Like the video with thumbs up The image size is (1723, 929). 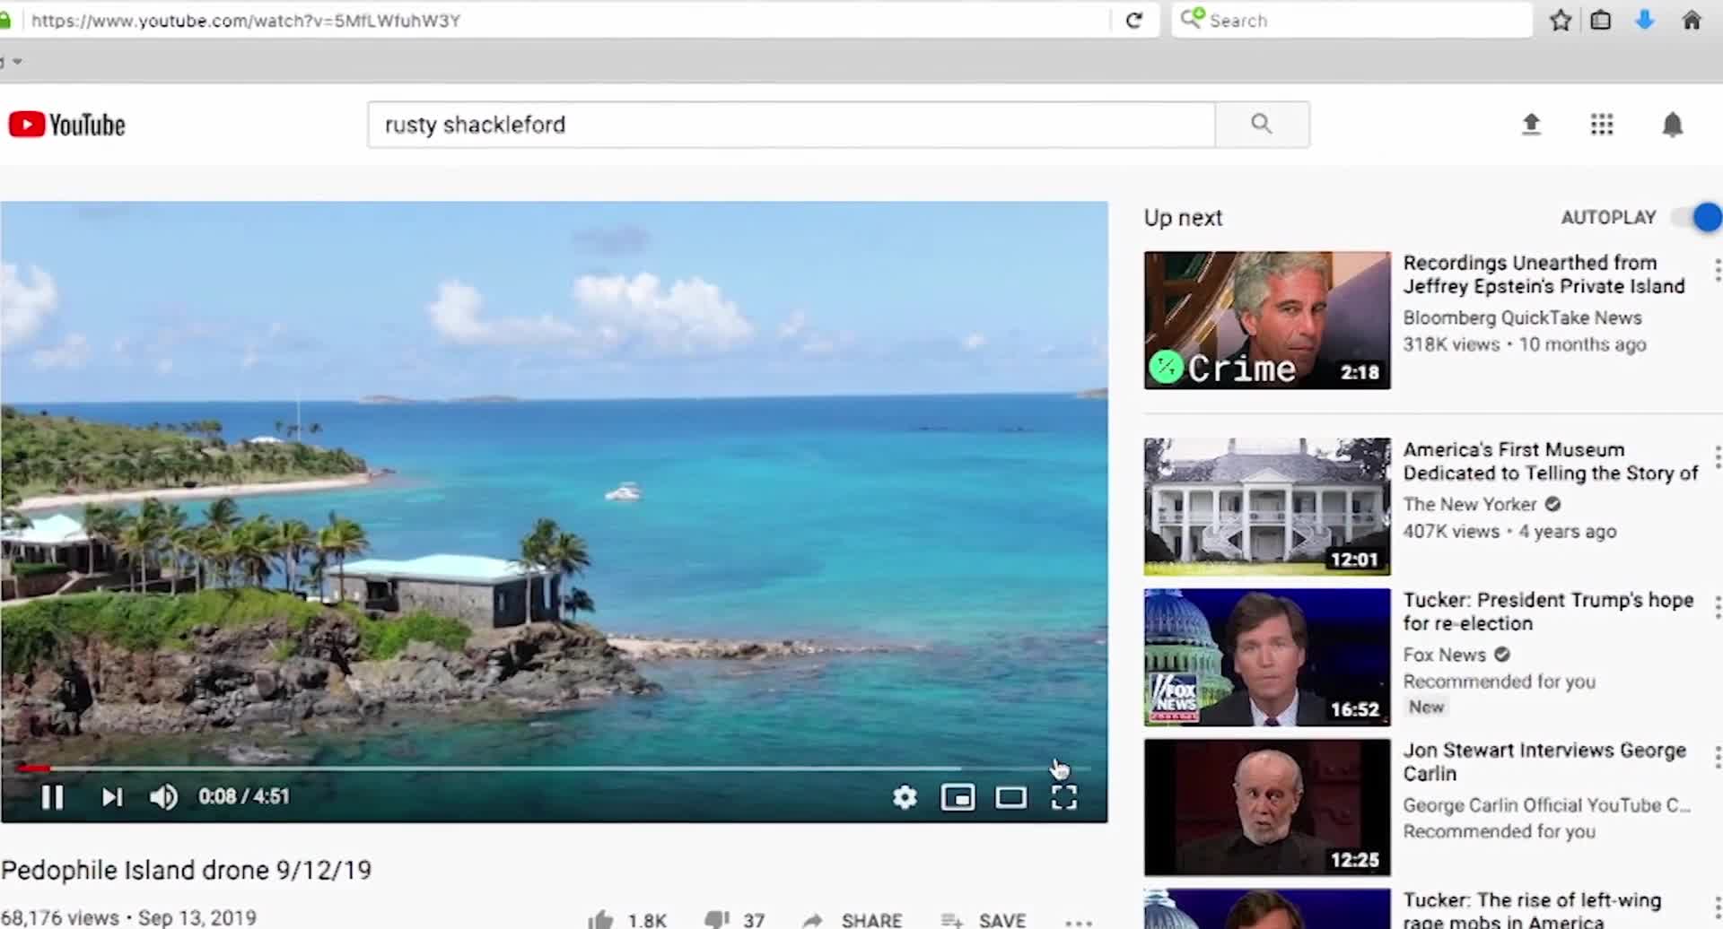pyautogui.click(x=601, y=919)
